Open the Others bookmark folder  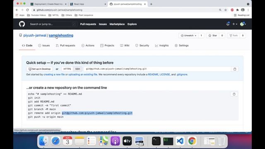click(67, 15)
